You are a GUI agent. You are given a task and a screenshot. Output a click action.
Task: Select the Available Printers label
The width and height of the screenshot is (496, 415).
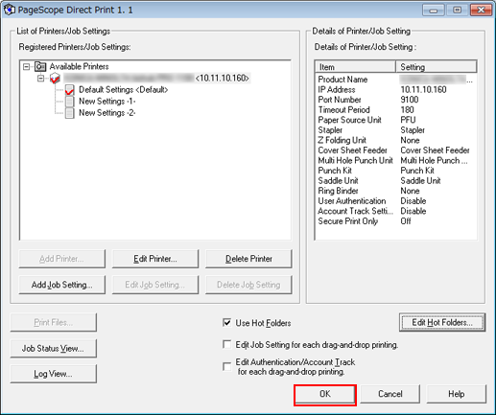coord(79,66)
